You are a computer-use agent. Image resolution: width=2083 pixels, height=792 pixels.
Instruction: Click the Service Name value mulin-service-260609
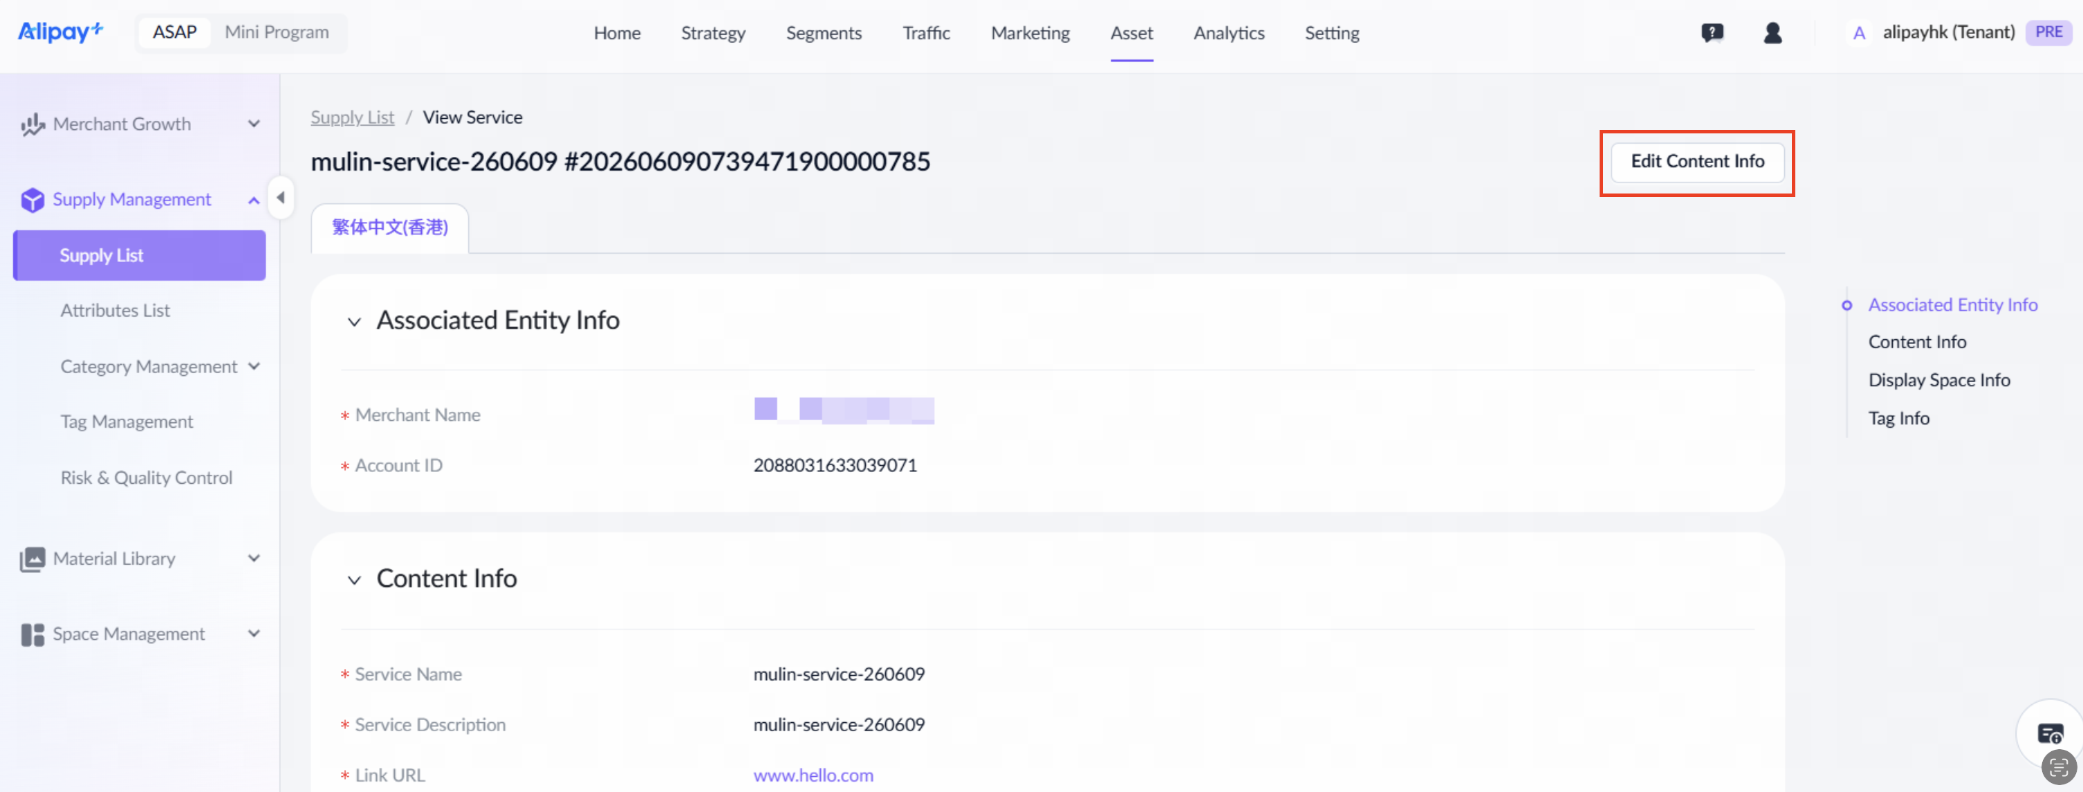pyautogui.click(x=840, y=674)
